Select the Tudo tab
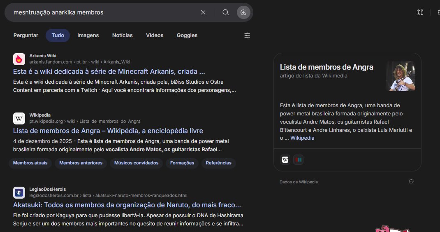Viewport: 440px width, 232px height. click(x=58, y=35)
